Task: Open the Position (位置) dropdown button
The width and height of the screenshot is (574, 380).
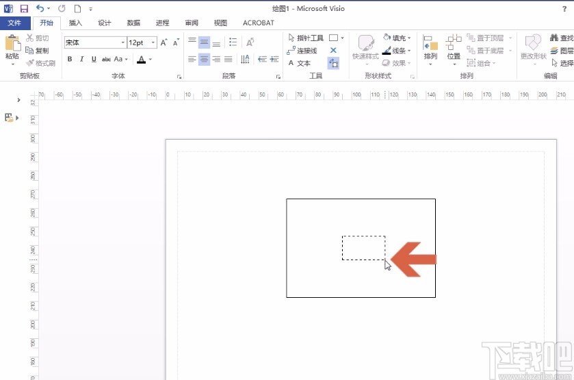Action: coord(454,50)
